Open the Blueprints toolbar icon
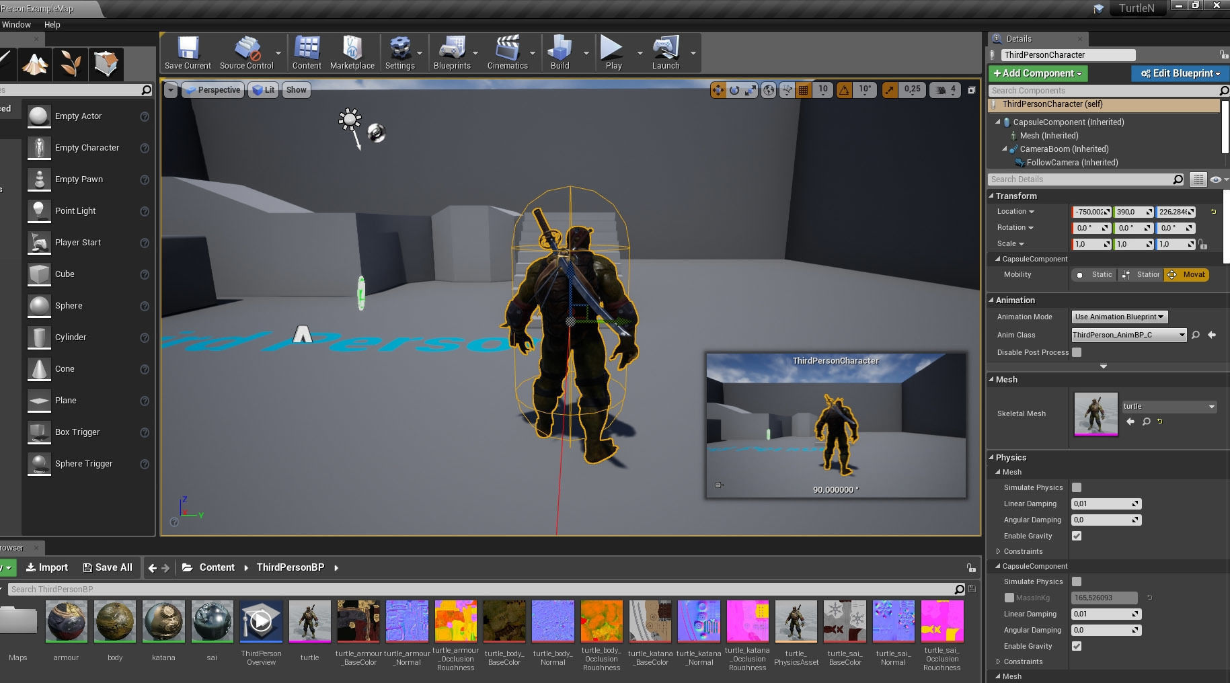Screen dimensions: 1230x683 452,52
